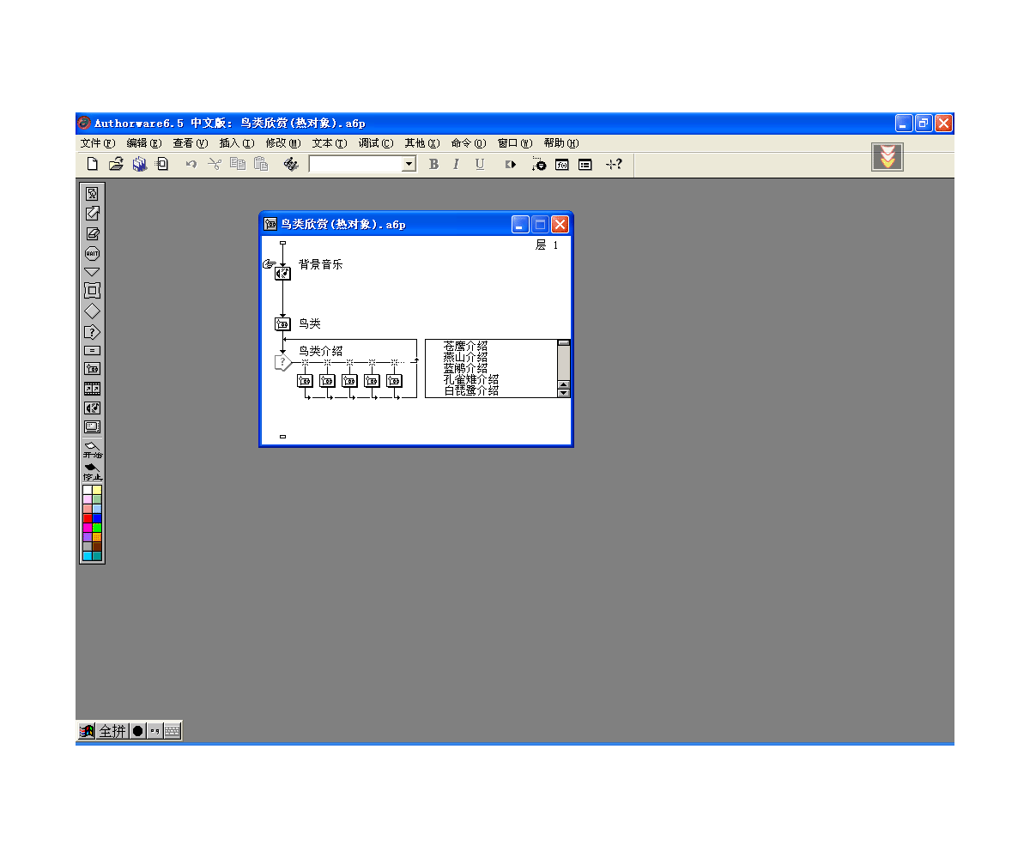Viewport: 1030px width, 858px height.
Task: Choose the bright green color swatch
Action: (97, 527)
